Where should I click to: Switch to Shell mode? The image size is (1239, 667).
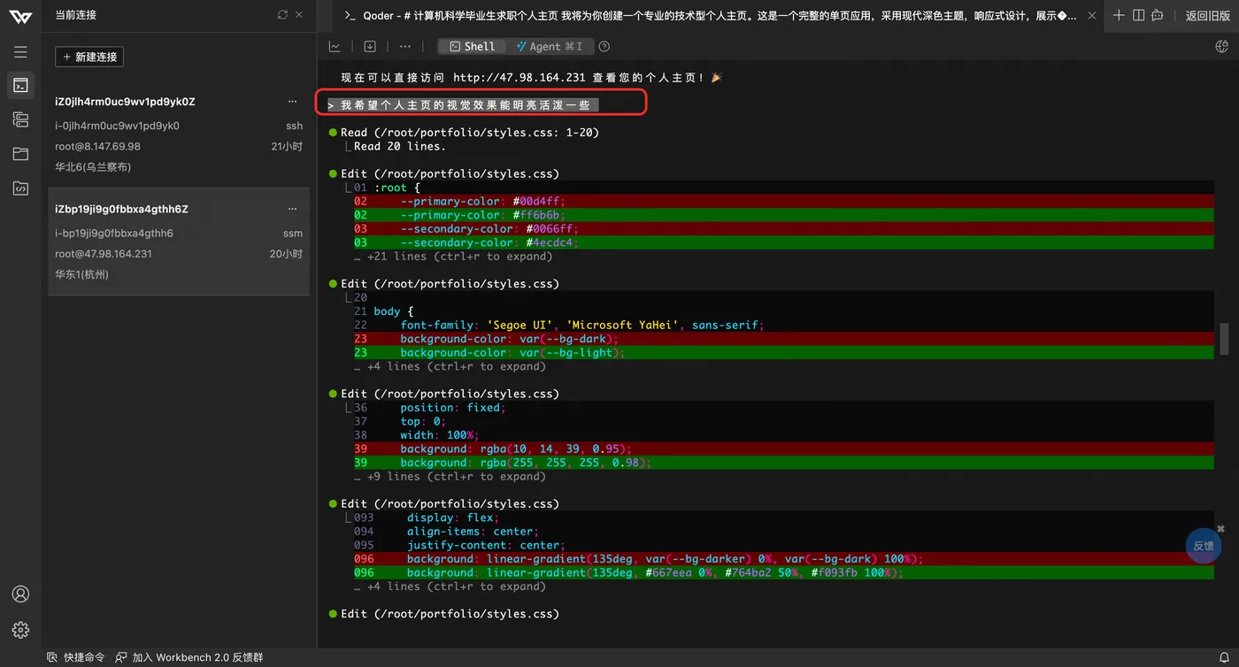tap(473, 47)
